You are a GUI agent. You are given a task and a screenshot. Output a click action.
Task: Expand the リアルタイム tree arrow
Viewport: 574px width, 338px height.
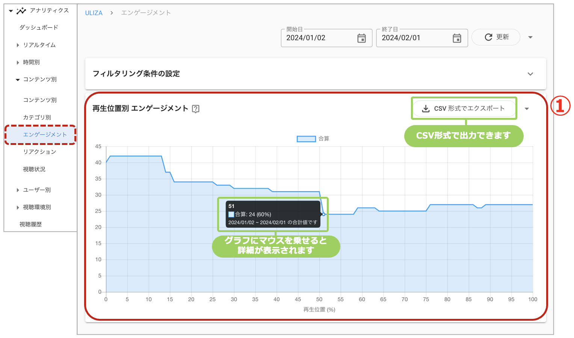tap(18, 45)
